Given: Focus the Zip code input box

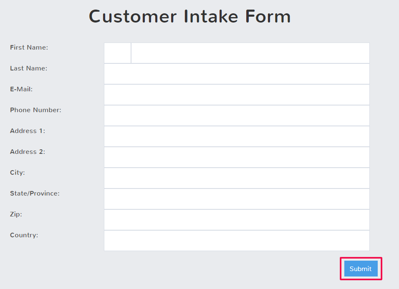Looking at the screenshot, I should (237, 220).
